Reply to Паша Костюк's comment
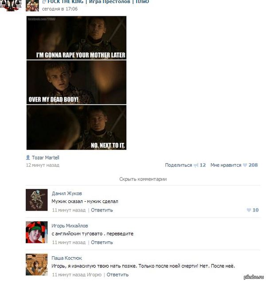 tap(117, 275)
